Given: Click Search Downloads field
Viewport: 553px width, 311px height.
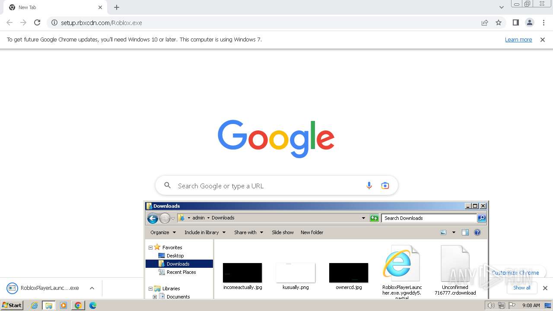Looking at the screenshot, I should pyautogui.click(x=429, y=218).
